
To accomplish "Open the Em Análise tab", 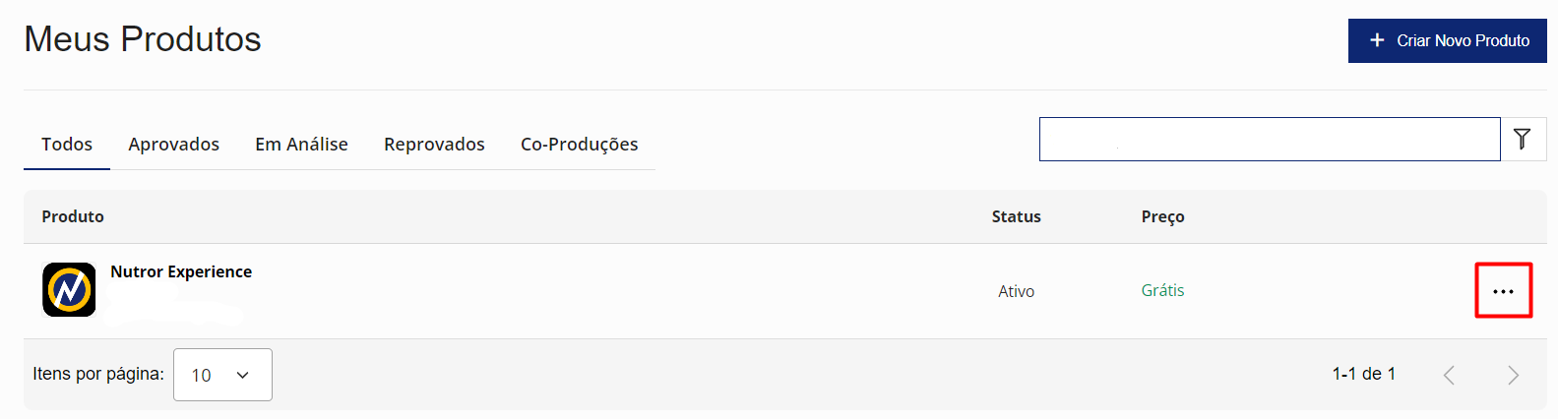I will [x=301, y=145].
